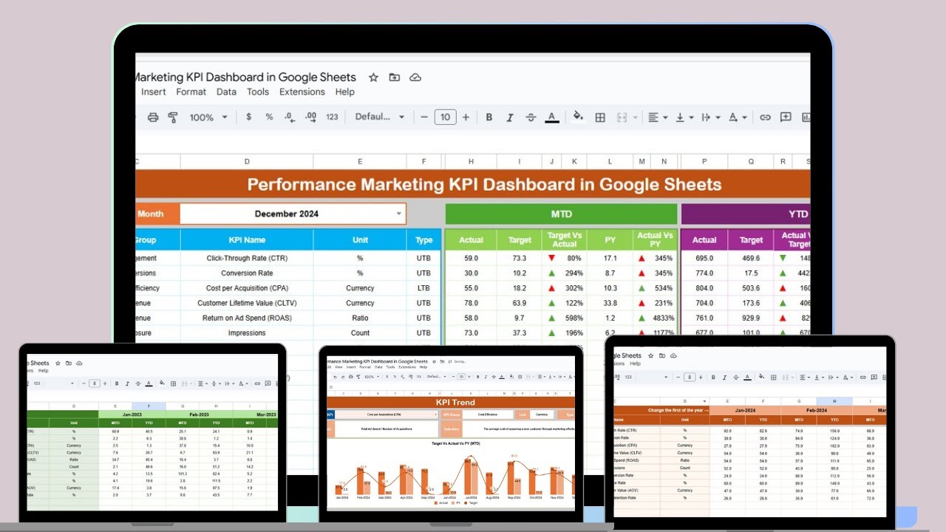Open the Help menu in the right tablet window
The width and height of the screenshot is (946, 532).
(x=636, y=364)
